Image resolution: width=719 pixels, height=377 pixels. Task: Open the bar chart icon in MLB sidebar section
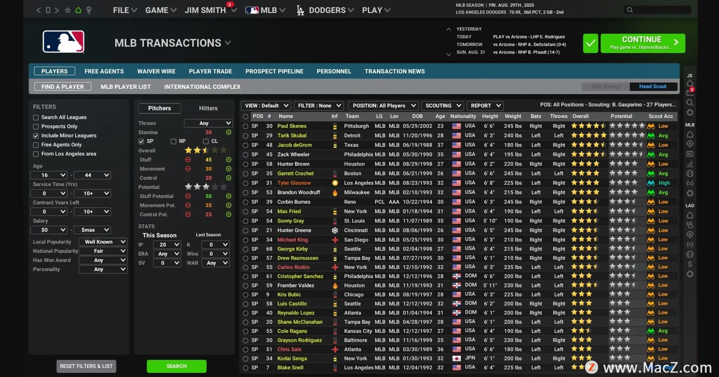click(x=690, y=164)
